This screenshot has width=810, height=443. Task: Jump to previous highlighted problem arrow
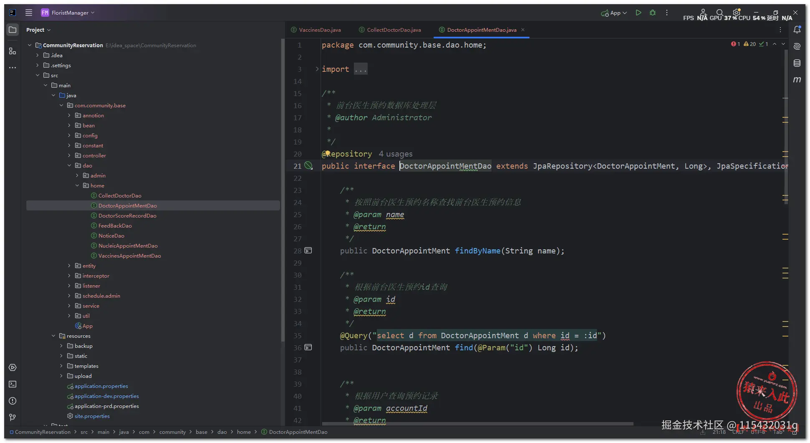coord(775,44)
